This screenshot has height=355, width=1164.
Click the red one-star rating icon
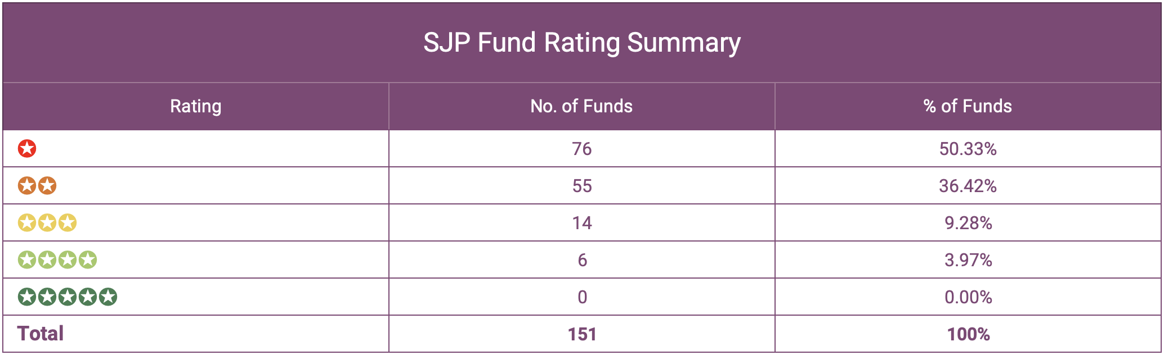point(27,149)
